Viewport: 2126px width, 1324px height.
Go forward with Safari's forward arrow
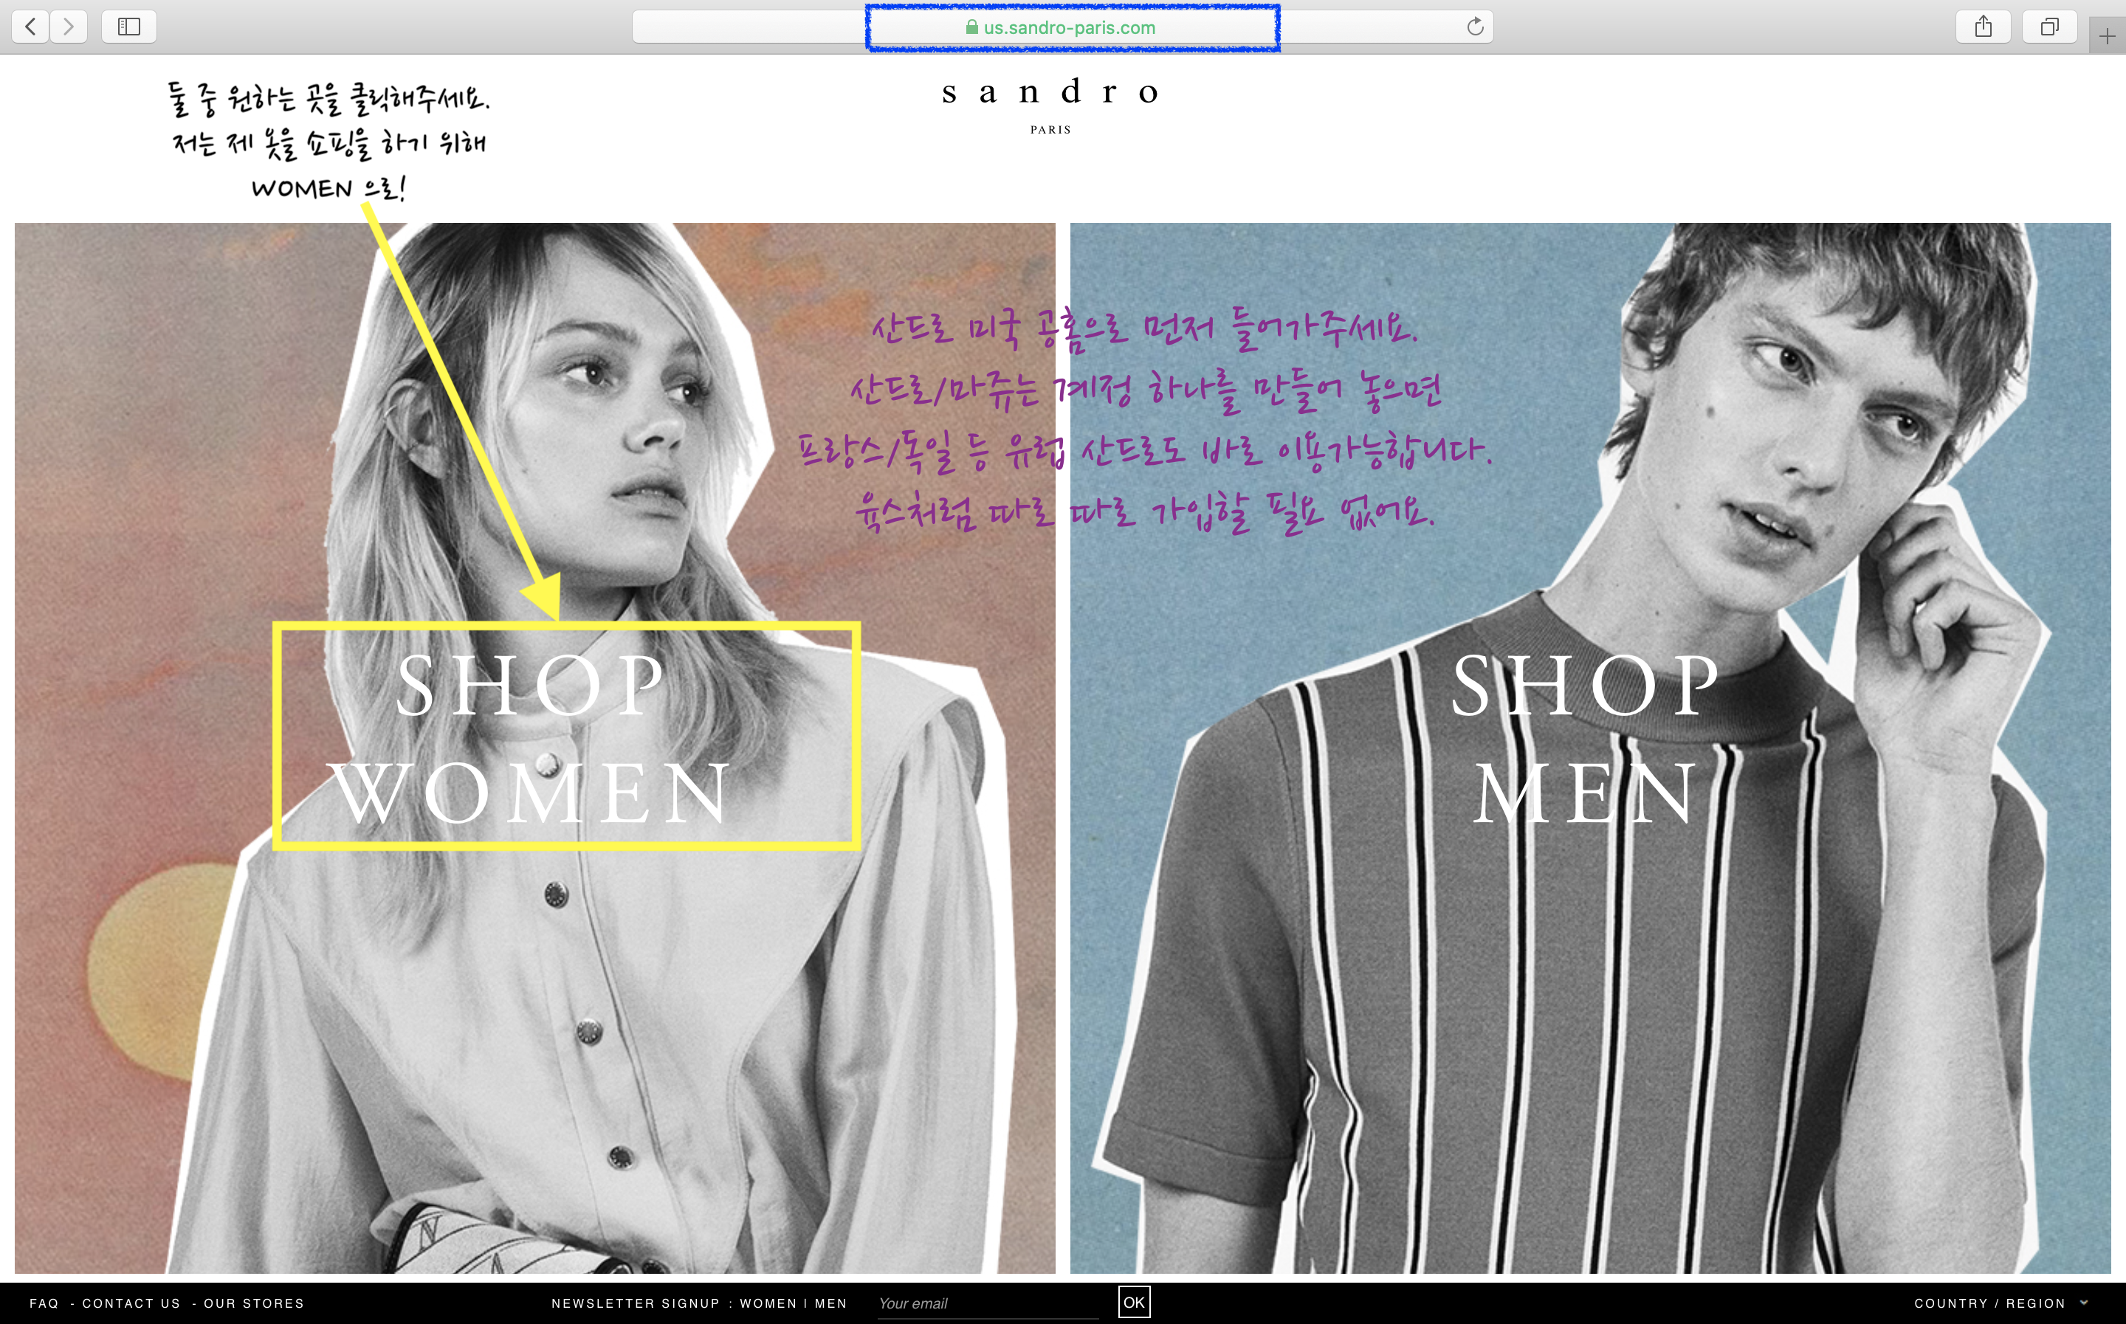tap(69, 27)
